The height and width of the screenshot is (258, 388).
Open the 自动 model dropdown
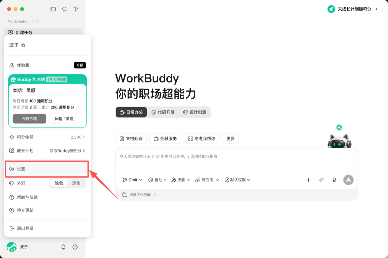point(157,180)
